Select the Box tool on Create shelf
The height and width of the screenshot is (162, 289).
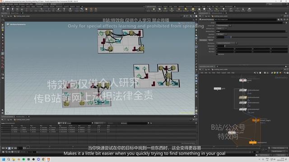coord(3,9)
